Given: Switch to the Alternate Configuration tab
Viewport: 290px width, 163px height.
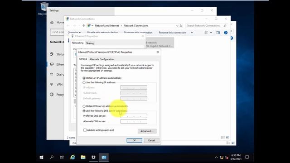Looking at the screenshot, I should pos(101,59).
